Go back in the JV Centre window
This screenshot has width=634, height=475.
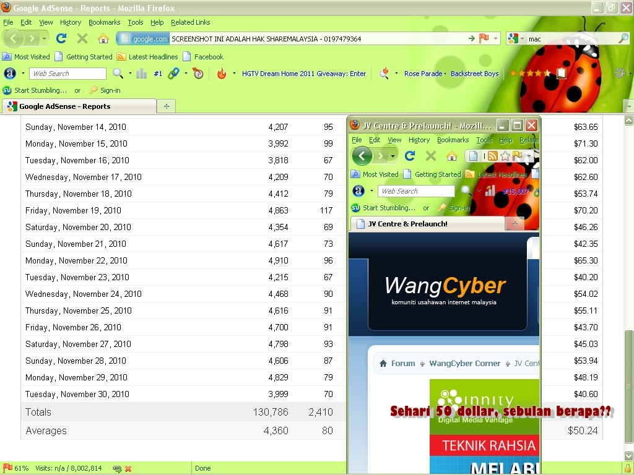click(362, 156)
